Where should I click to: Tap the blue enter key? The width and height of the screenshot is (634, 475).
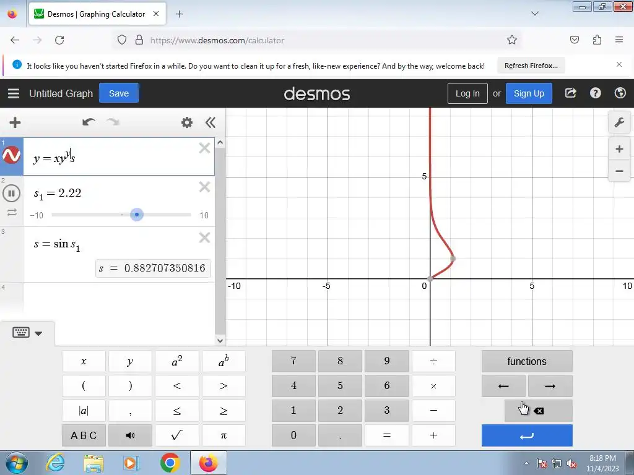[x=527, y=435]
